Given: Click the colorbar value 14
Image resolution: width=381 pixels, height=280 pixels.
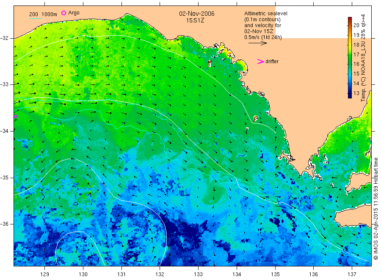Looking at the screenshot, I should (356, 83).
